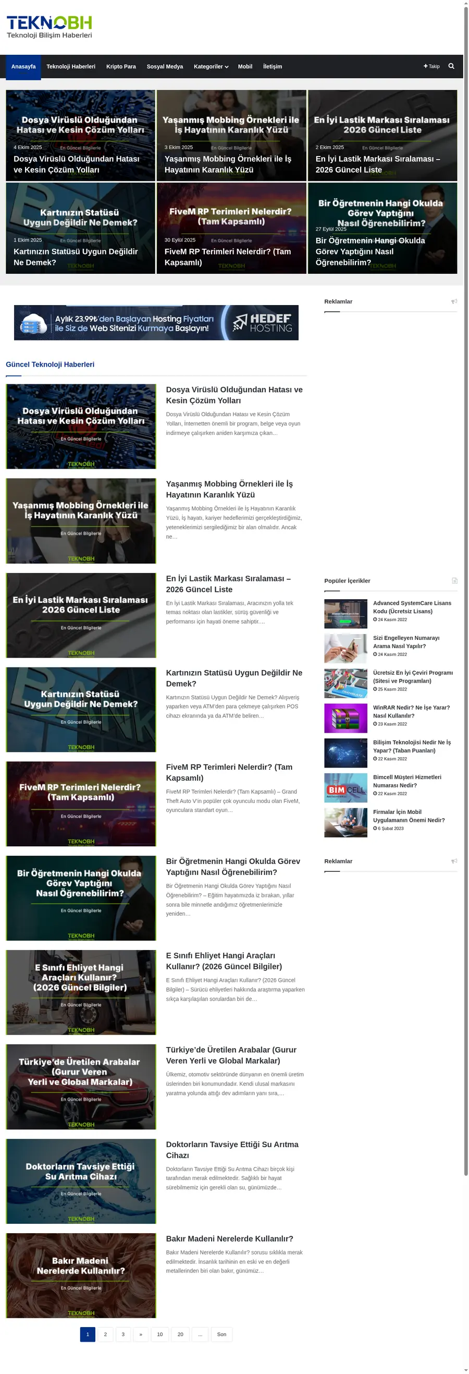The image size is (469, 1374).
Task: Click list thumbnail for FiveM RP Terimleri
Action: point(81,804)
